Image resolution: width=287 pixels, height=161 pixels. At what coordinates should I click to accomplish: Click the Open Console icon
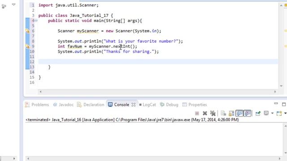click(x=279, y=113)
